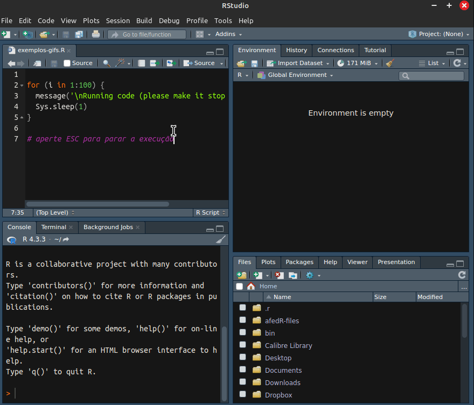
Task: Tick the select-all checkbox beside Home
Action: tap(240, 286)
